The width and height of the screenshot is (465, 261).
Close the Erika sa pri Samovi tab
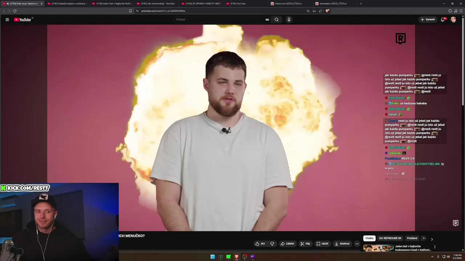pos(41,4)
